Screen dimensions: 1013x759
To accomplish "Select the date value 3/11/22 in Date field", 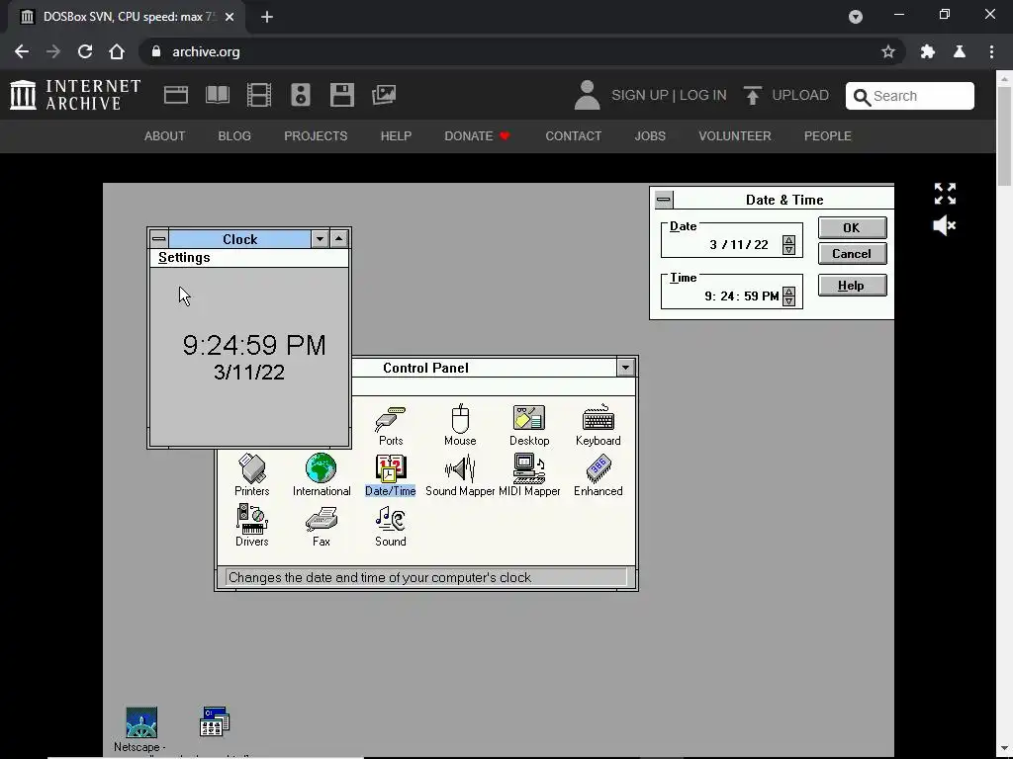I will (738, 245).
